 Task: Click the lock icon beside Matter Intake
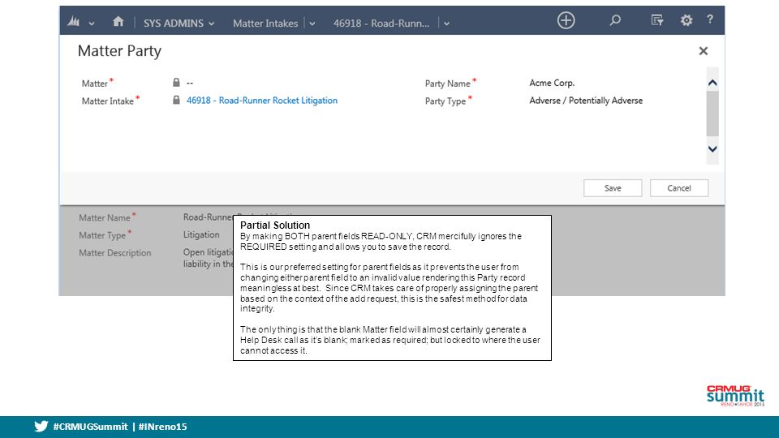[176, 100]
